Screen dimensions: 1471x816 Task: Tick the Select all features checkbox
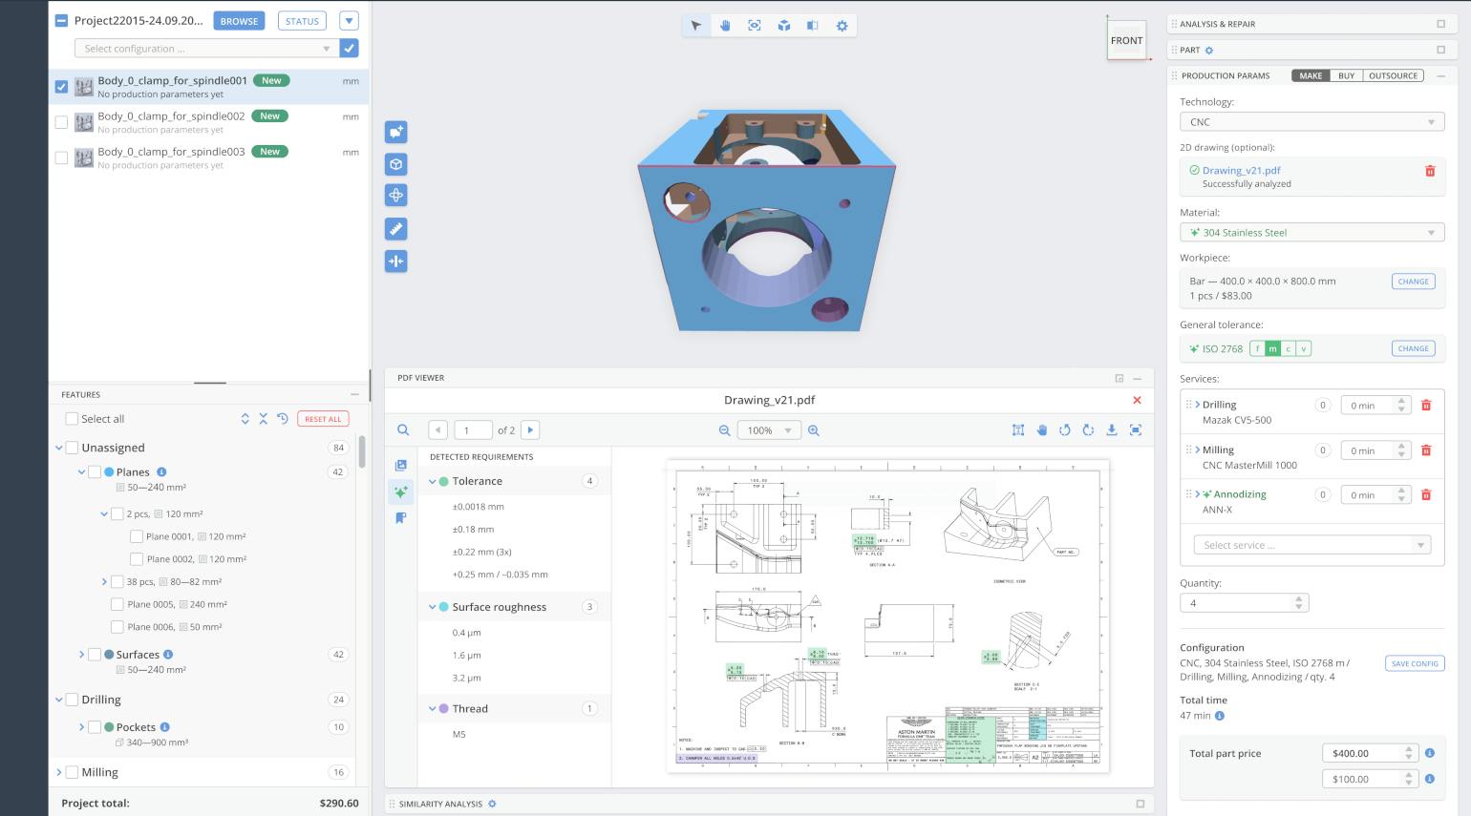coord(72,419)
